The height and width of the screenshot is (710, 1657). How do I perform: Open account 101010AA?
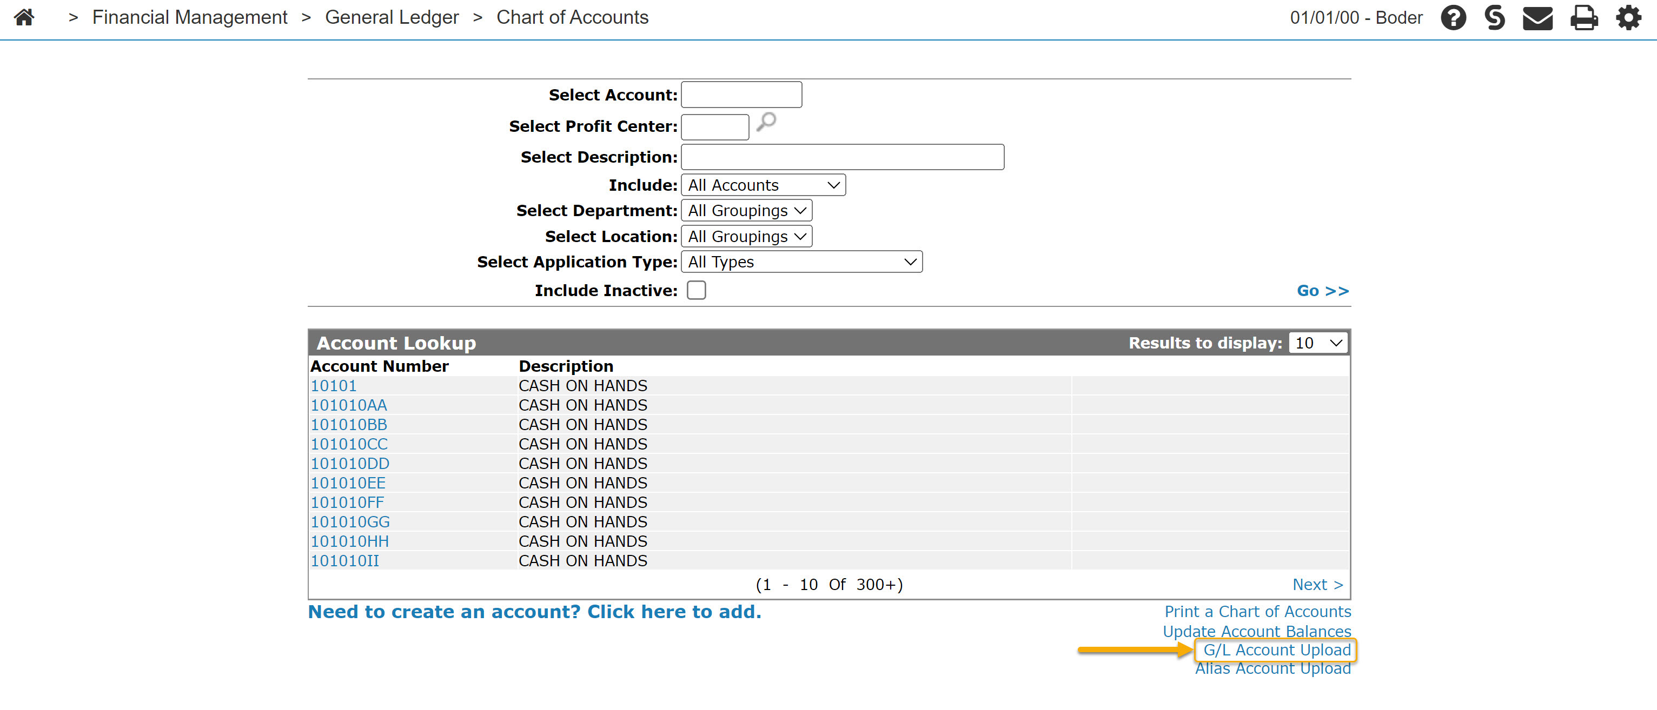coord(349,405)
